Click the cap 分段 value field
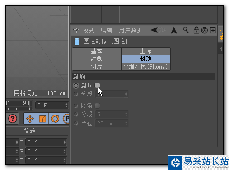229x170 pixels. [x=112, y=94]
